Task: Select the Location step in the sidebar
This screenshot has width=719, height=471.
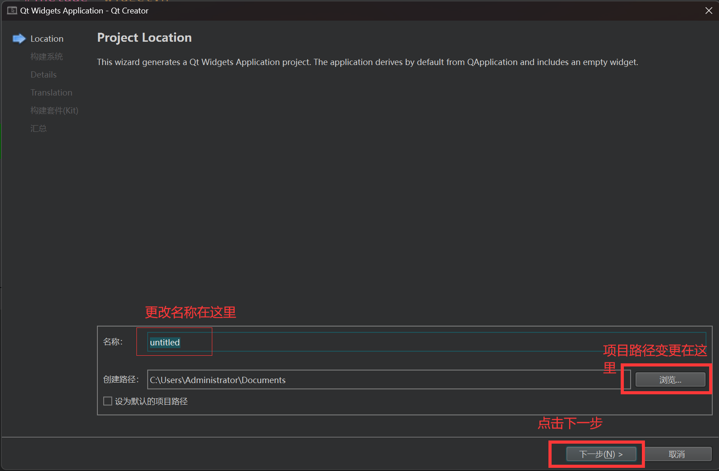Action: 47,39
